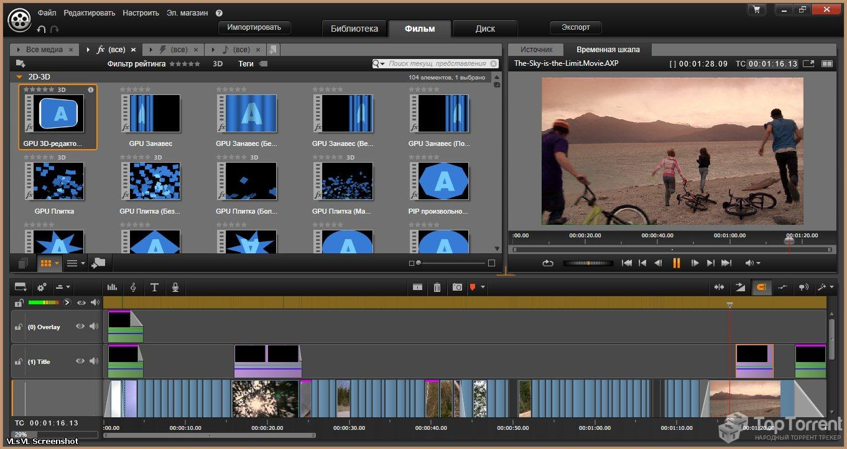Screen dimensions: 847x449
Task: Open the Файл menu
Action: tap(46, 12)
